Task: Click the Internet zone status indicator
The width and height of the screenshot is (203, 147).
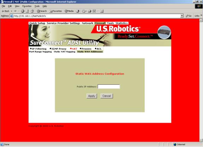Action: click(x=179, y=145)
